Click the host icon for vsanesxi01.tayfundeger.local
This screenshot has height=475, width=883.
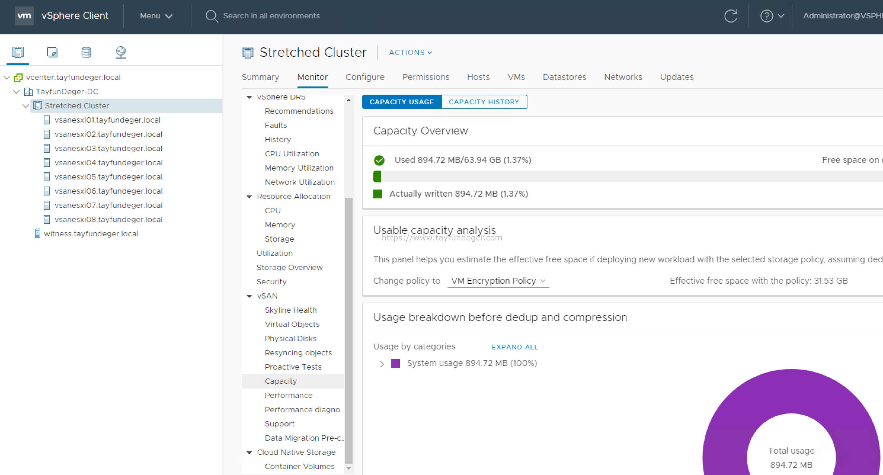coord(47,120)
